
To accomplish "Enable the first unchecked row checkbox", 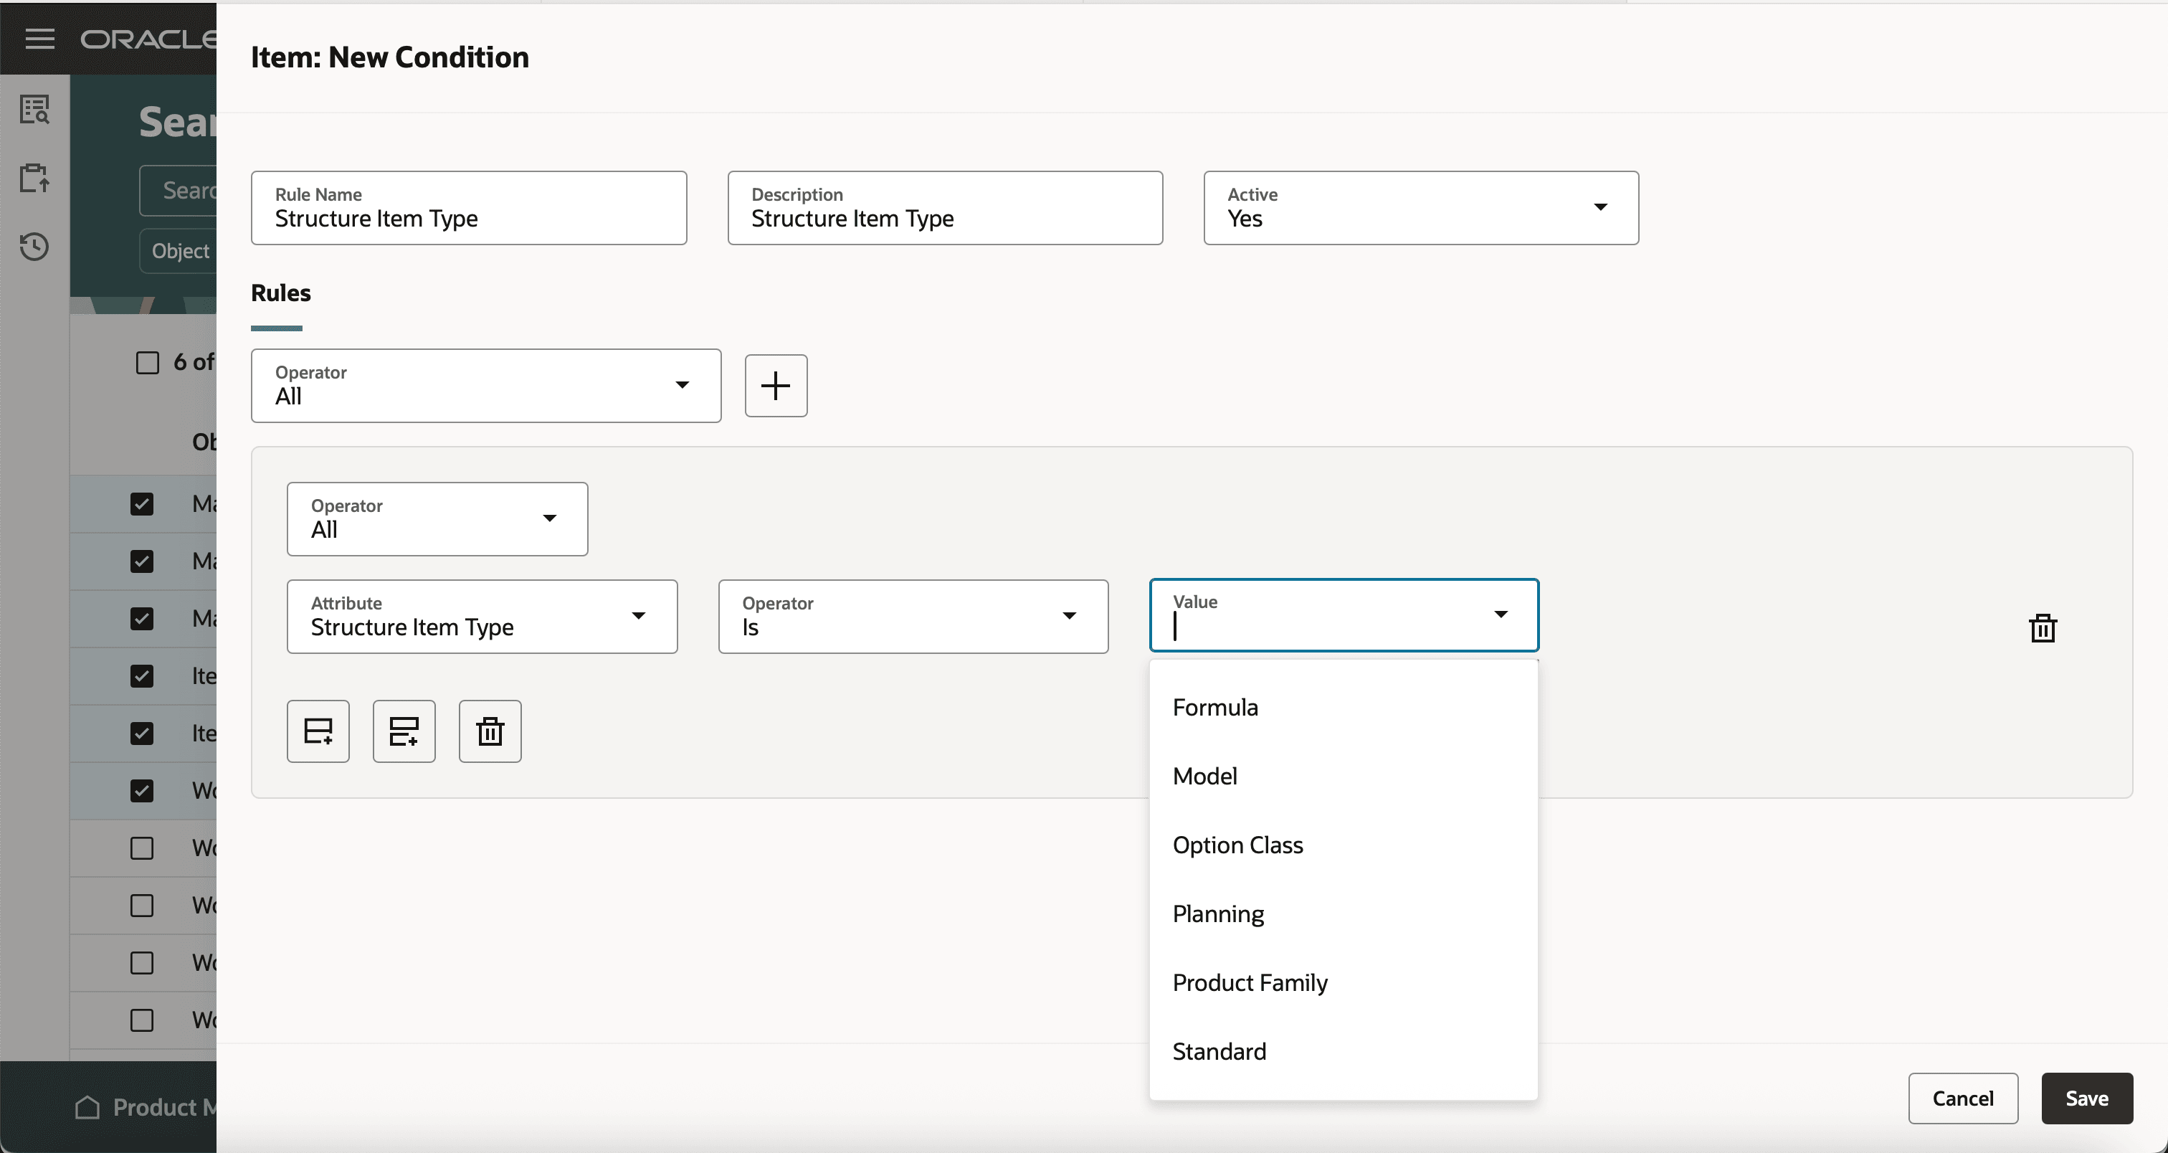I will click(142, 848).
